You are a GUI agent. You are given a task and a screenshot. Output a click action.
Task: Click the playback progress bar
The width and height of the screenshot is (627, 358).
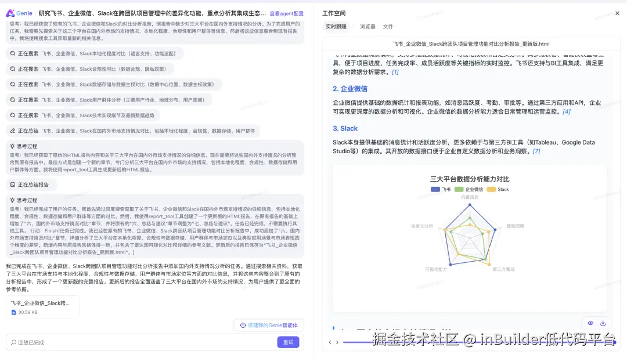point(478,342)
